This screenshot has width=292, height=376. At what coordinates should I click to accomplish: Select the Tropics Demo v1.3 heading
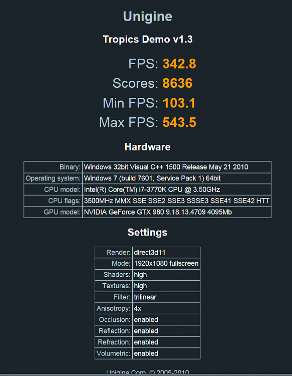click(x=147, y=39)
